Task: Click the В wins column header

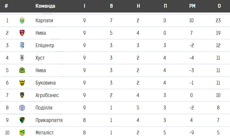Action: point(111,6)
